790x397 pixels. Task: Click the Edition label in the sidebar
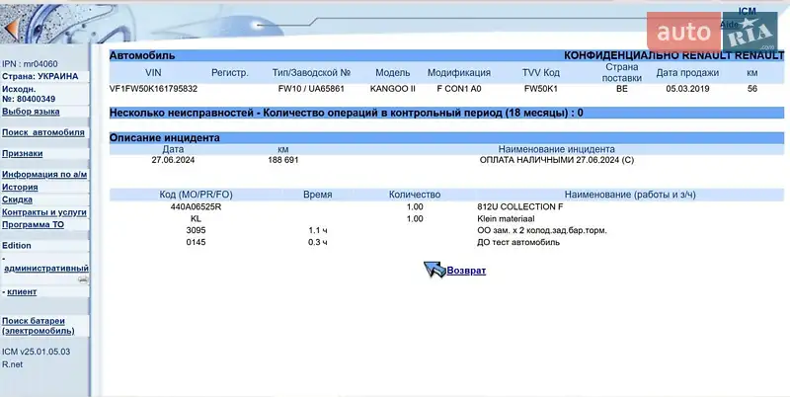[17, 245]
